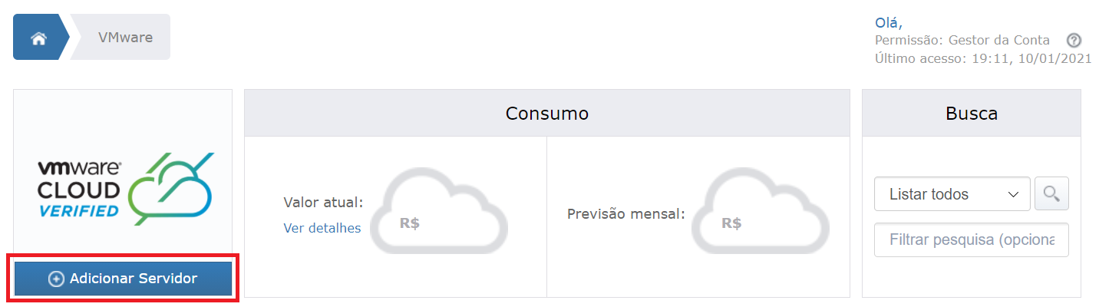Viewport: 1099px width, 307px height.
Task: Click the plus icon on Adicionar Servidor
Action: pos(56,279)
